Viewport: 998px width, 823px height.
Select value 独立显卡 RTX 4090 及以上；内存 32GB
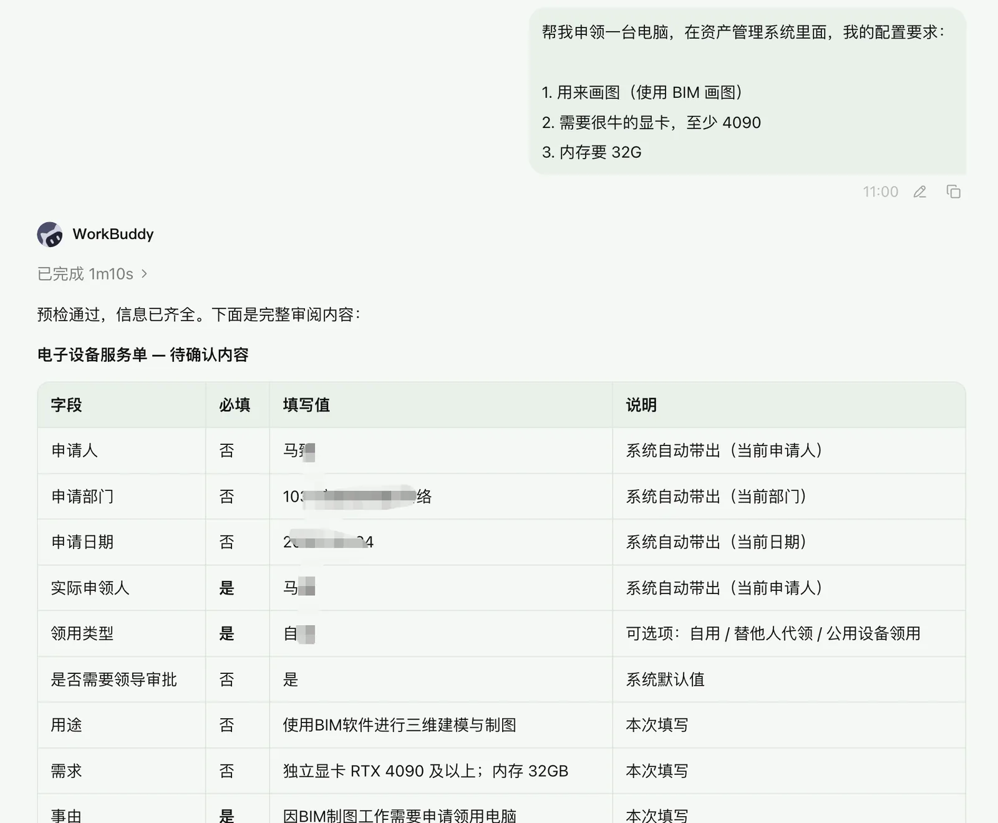425,771
